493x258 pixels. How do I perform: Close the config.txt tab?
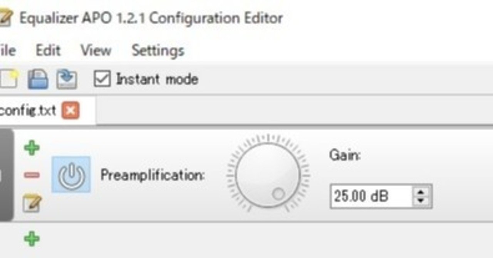[70, 111]
